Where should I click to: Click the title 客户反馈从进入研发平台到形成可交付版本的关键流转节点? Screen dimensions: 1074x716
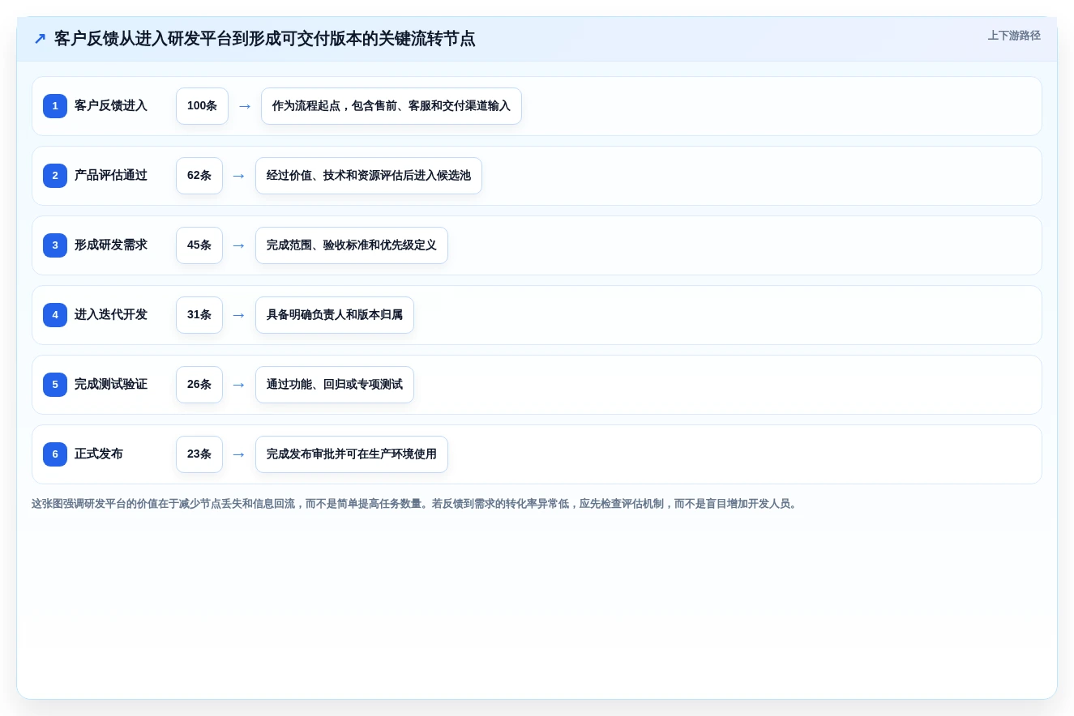pyautogui.click(x=264, y=39)
